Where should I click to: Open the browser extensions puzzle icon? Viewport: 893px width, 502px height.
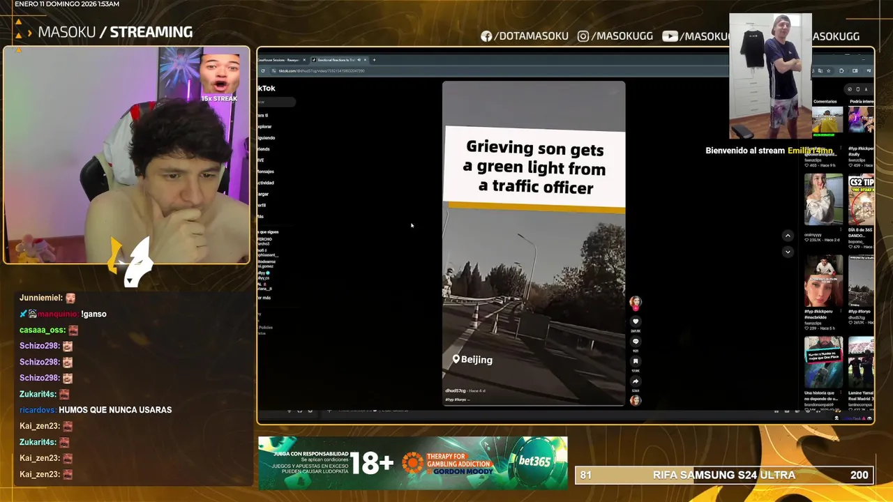(x=841, y=70)
